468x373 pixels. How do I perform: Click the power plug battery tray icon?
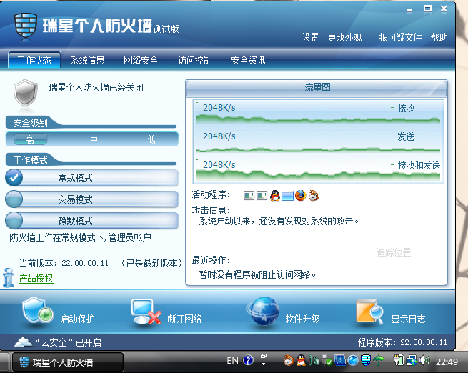click(399, 360)
